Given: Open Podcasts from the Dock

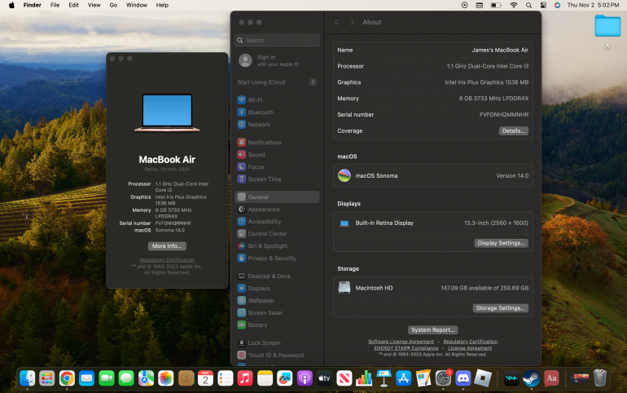Looking at the screenshot, I should [305, 378].
